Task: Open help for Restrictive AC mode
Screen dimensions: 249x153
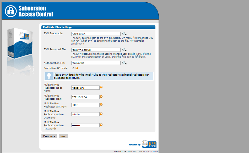Action: pos(77,68)
